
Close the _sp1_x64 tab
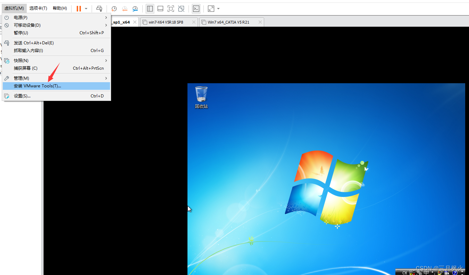[135, 22]
